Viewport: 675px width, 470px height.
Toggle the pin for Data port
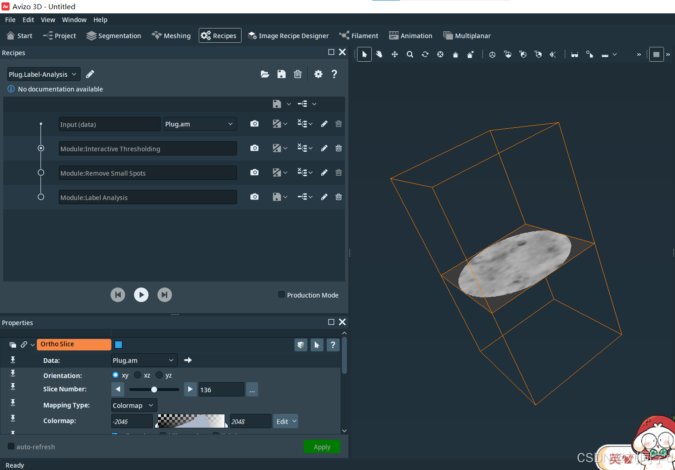click(13, 360)
